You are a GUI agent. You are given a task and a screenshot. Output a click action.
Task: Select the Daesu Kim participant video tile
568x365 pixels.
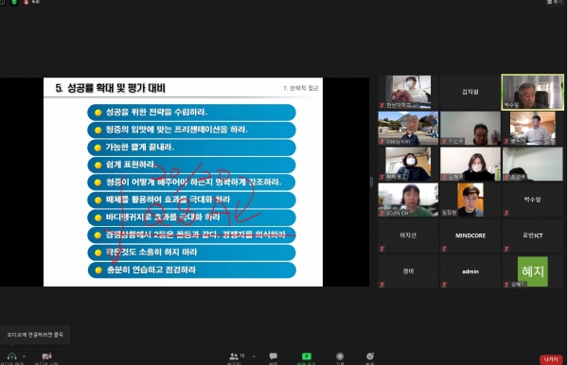[x=408, y=128]
